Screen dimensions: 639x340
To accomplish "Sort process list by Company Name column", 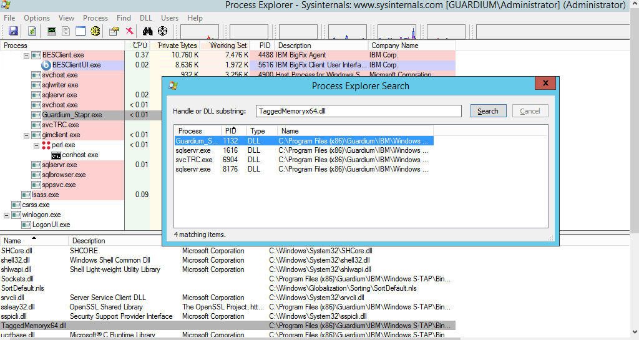I will tap(412, 45).
